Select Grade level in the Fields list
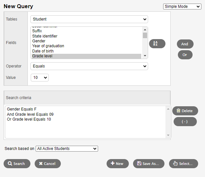The image size is (205, 177). point(86,56)
